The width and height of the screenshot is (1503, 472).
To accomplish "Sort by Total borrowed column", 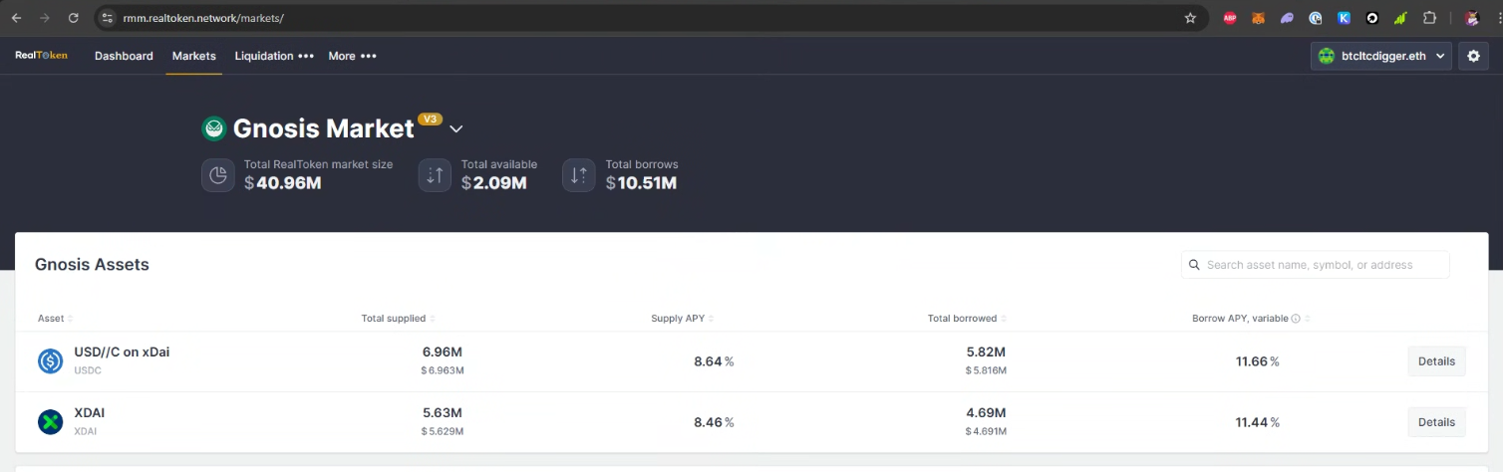I will 967,319.
